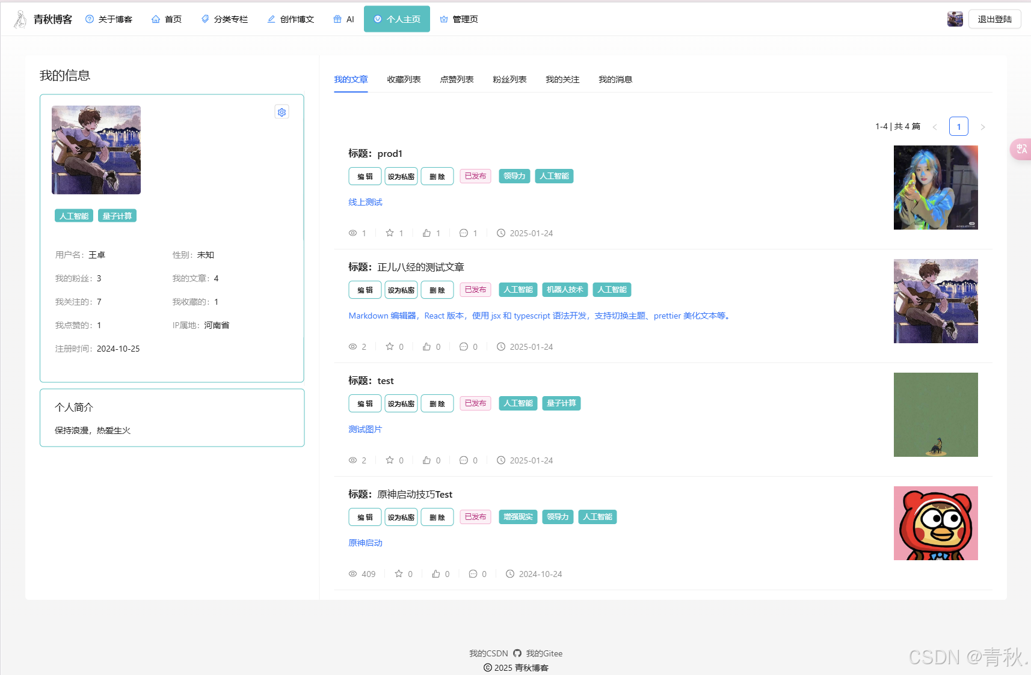Go to next page with right chevron
This screenshot has height=675, width=1031.
[983, 127]
